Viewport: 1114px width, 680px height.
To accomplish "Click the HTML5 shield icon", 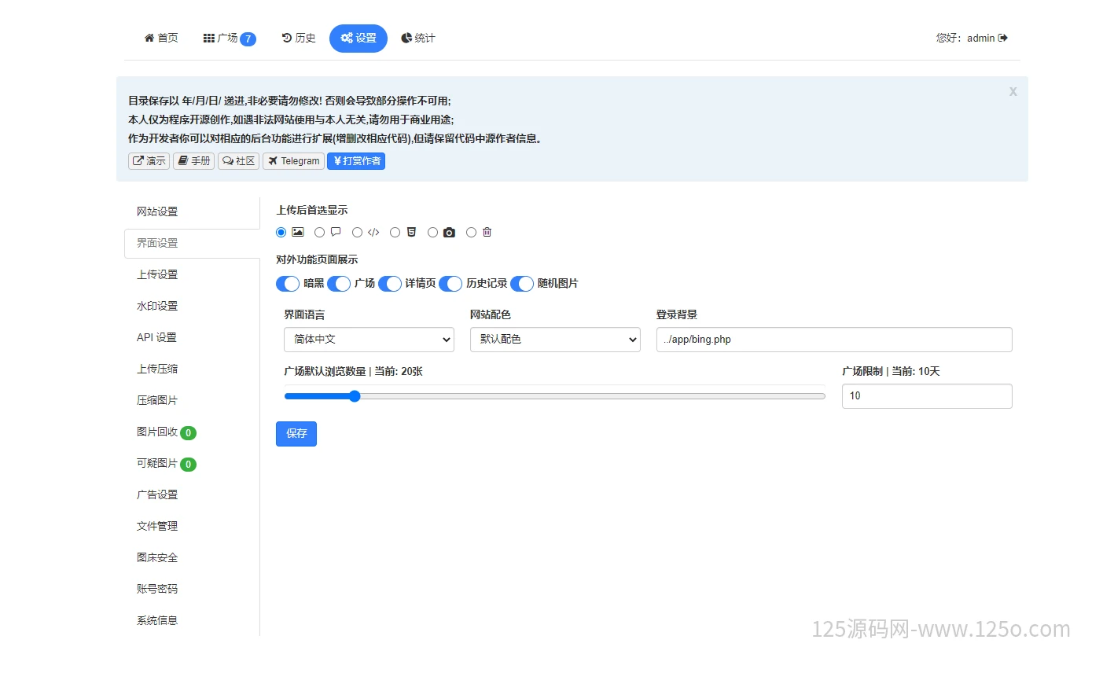I will tap(411, 232).
